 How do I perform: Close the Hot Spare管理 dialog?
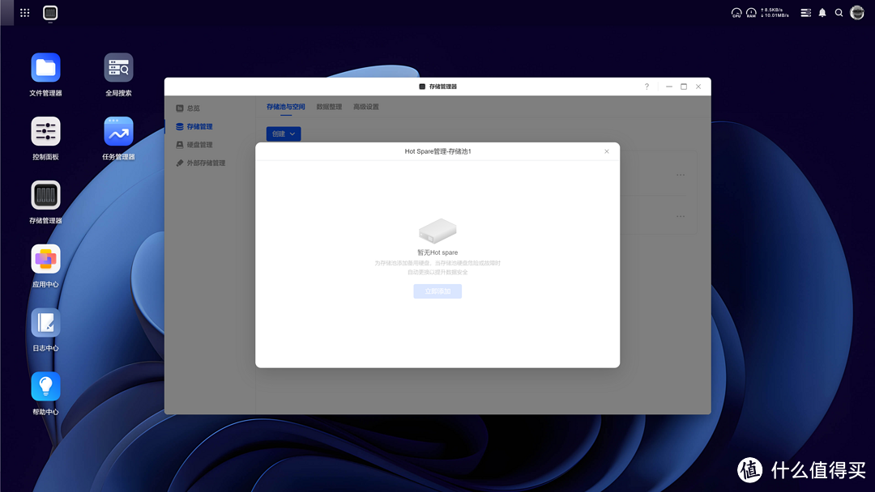pos(607,151)
